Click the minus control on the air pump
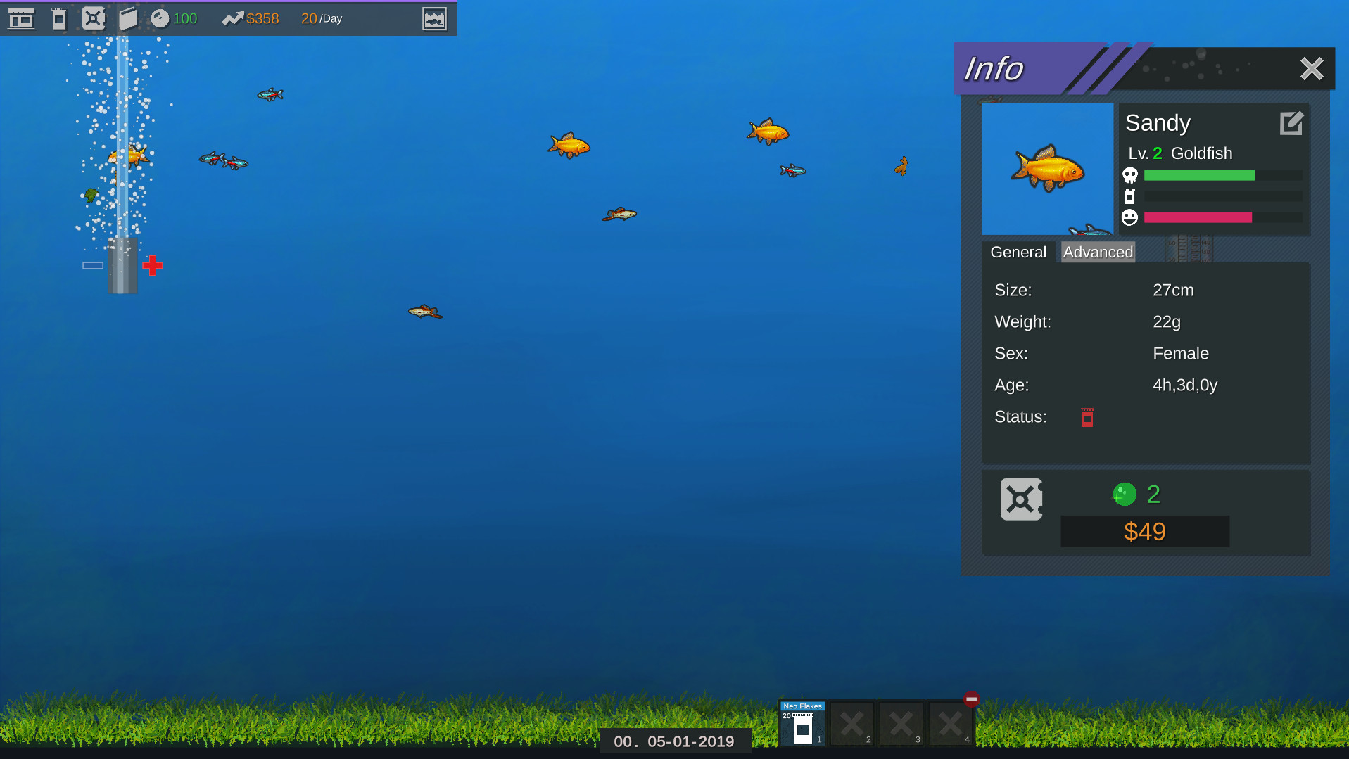1349x759 pixels. (x=92, y=265)
